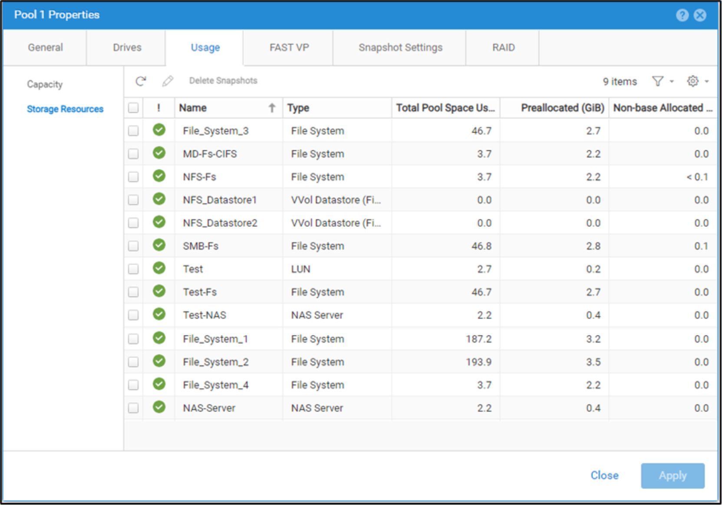This screenshot has height=505, width=722.
Task: Go to the RAID tab
Action: pos(503,48)
